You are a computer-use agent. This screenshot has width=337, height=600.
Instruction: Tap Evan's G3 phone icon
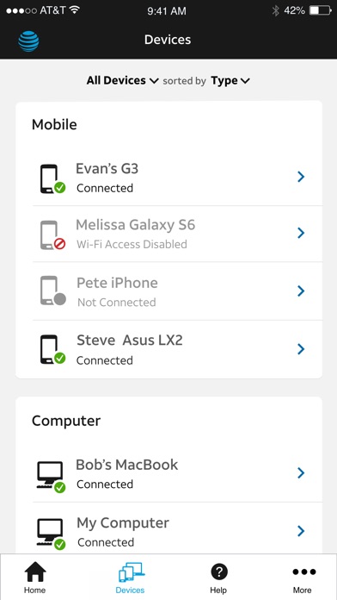(52, 178)
